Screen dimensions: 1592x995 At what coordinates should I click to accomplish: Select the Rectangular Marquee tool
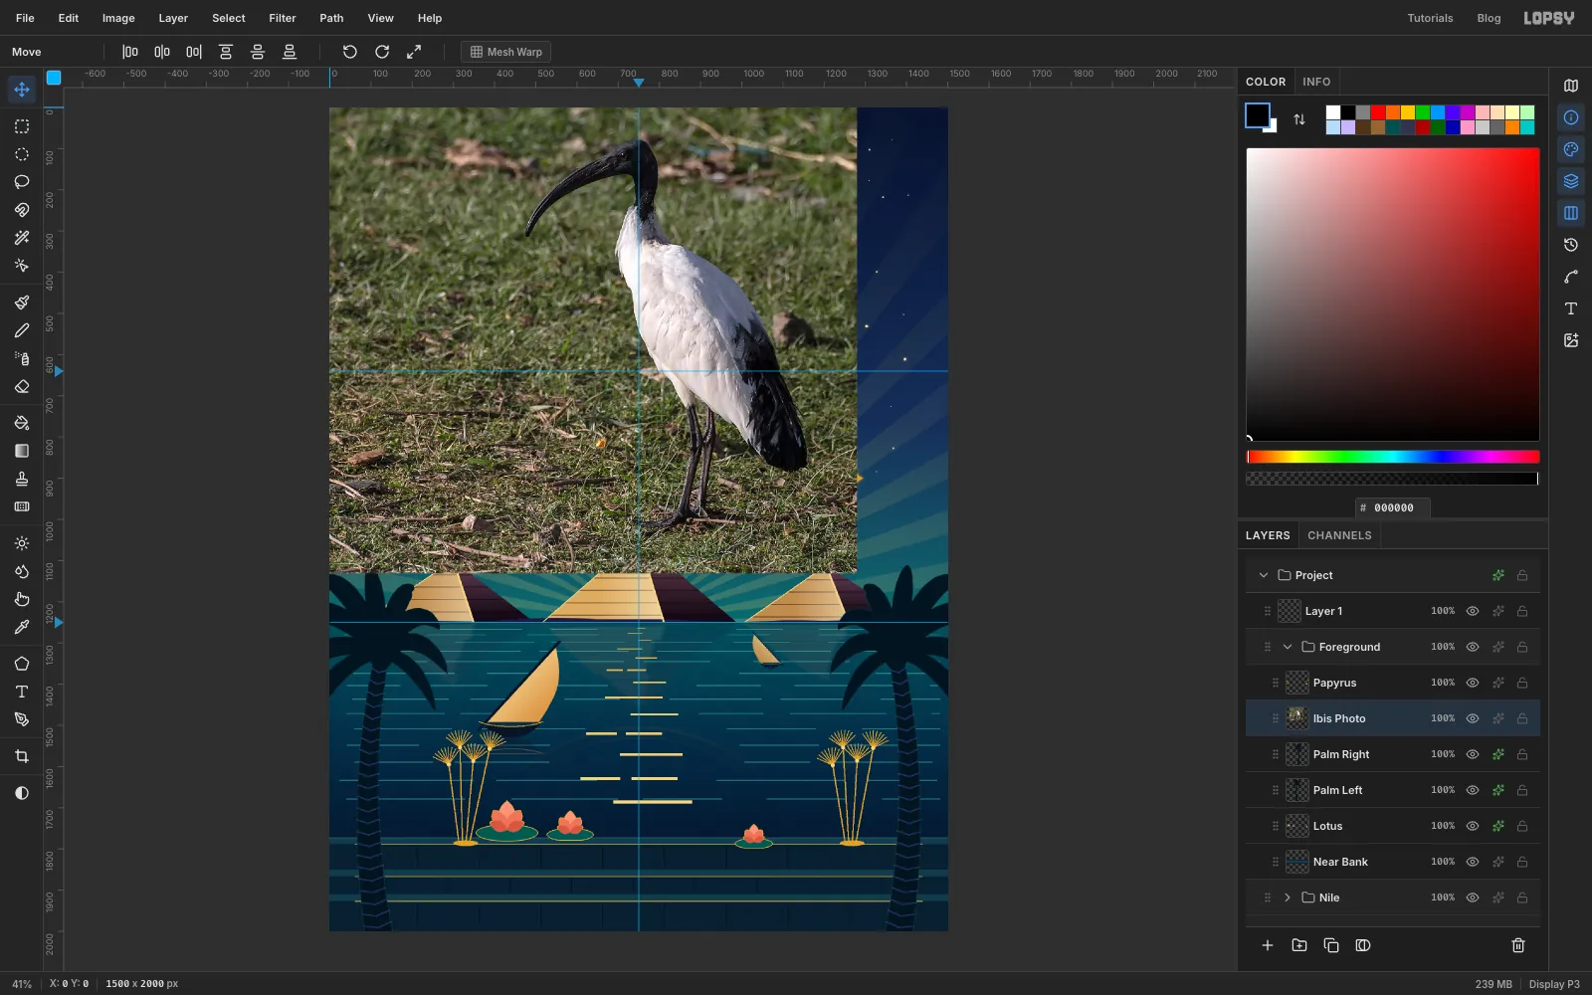click(21, 126)
